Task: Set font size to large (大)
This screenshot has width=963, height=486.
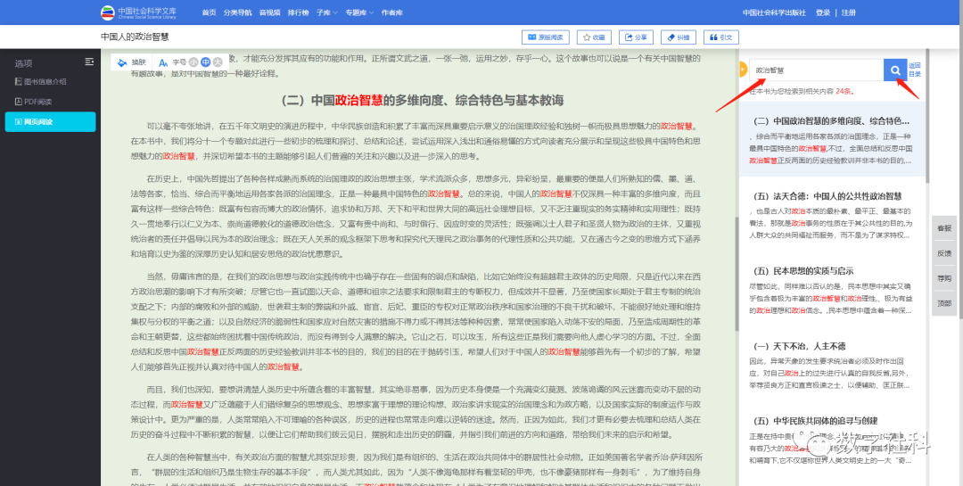Action: tap(216, 62)
